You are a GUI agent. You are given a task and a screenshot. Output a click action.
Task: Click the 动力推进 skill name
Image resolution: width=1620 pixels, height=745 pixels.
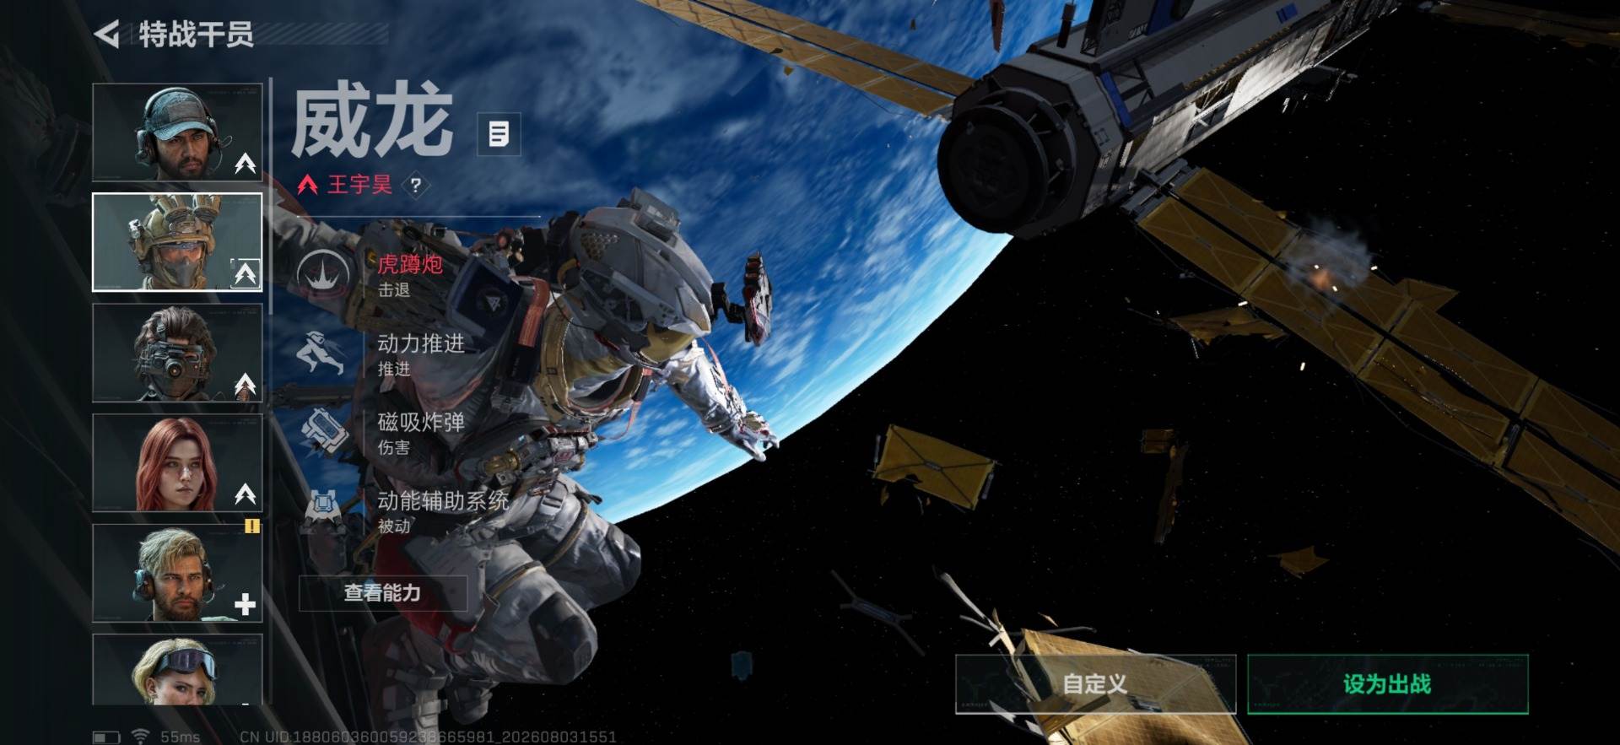421,343
